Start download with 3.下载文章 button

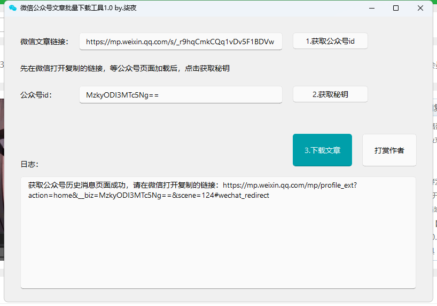322,150
